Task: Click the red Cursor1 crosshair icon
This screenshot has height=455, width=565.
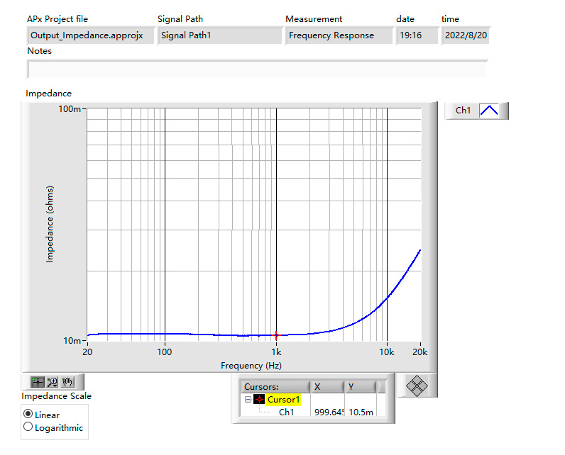Action: tap(259, 400)
